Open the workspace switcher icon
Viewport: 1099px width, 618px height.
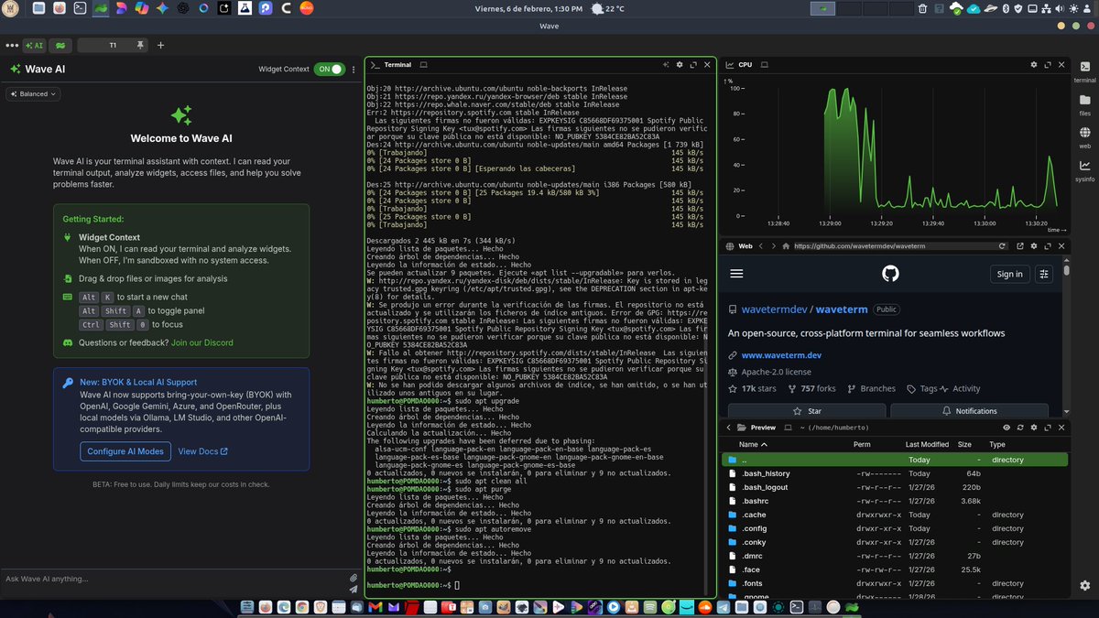pyautogui.click(x=60, y=45)
